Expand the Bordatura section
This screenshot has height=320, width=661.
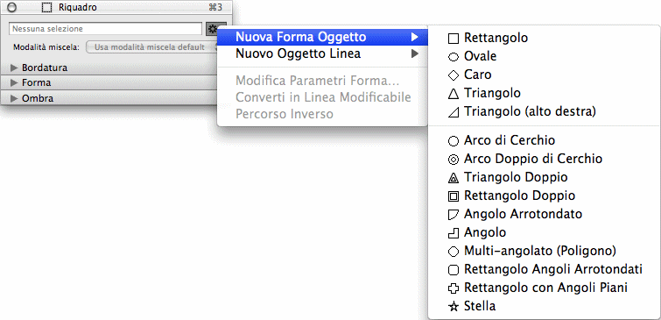(15, 68)
